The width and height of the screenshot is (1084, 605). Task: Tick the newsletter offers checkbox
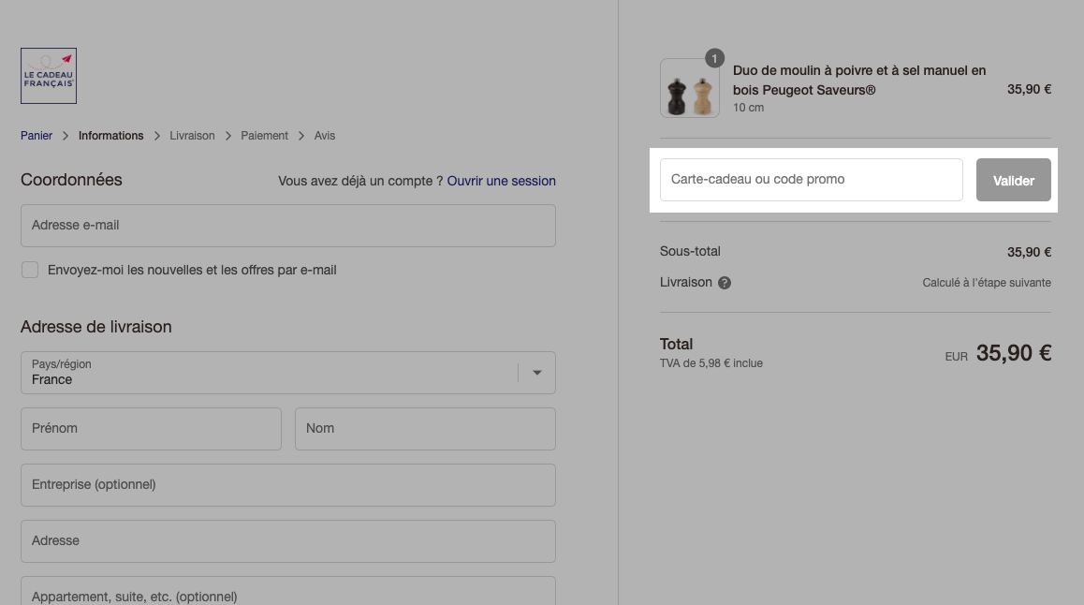[30, 270]
